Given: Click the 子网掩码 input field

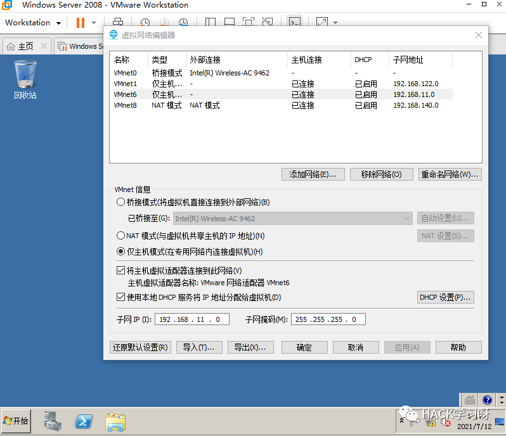Looking at the screenshot, I should (328, 319).
